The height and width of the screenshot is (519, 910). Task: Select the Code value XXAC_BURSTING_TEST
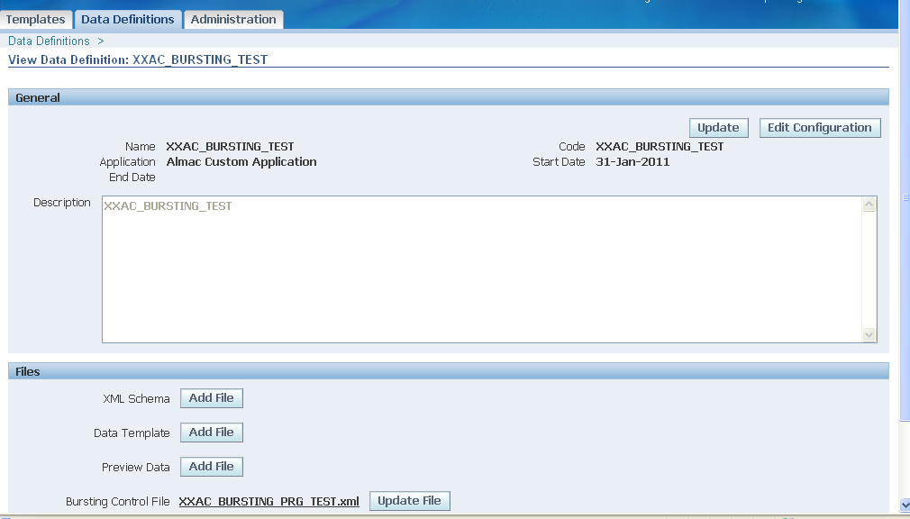[660, 147]
